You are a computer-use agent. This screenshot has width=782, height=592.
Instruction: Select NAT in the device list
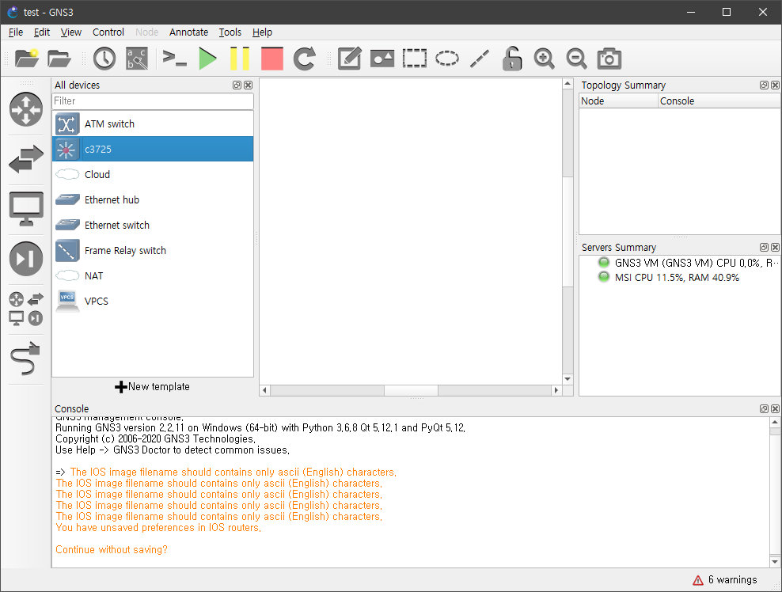tap(153, 275)
